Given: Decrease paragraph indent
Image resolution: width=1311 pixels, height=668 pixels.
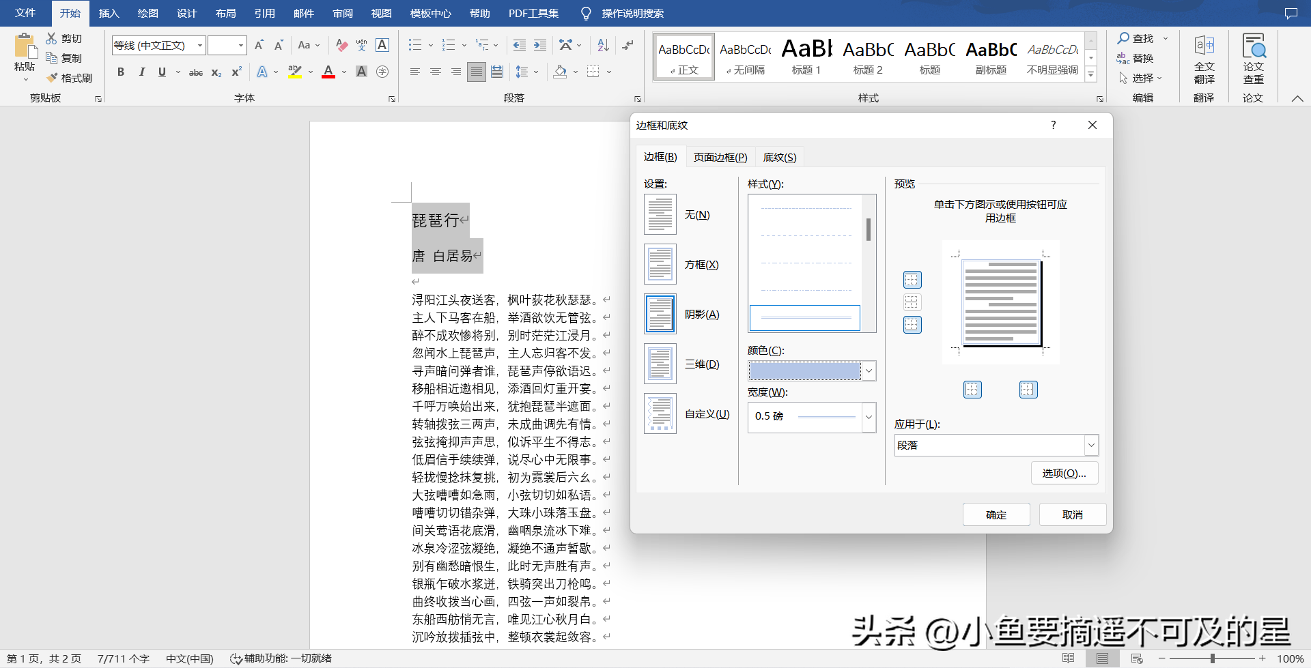Looking at the screenshot, I should click(x=520, y=45).
